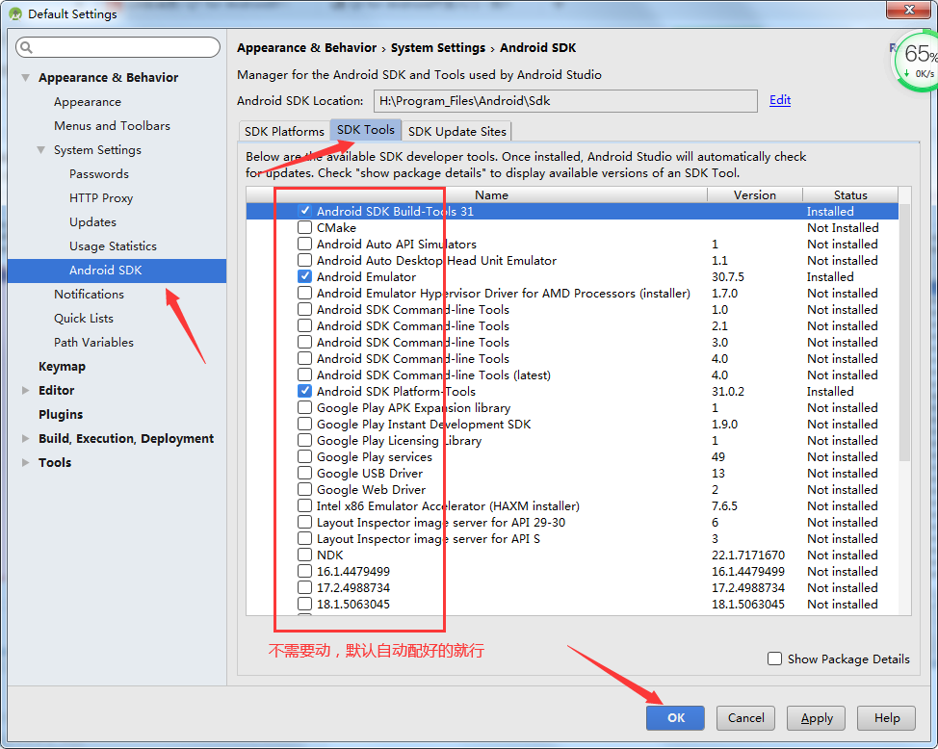The image size is (938, 749).
Task: Click the Status column header
Action: [x=850, y=195]
